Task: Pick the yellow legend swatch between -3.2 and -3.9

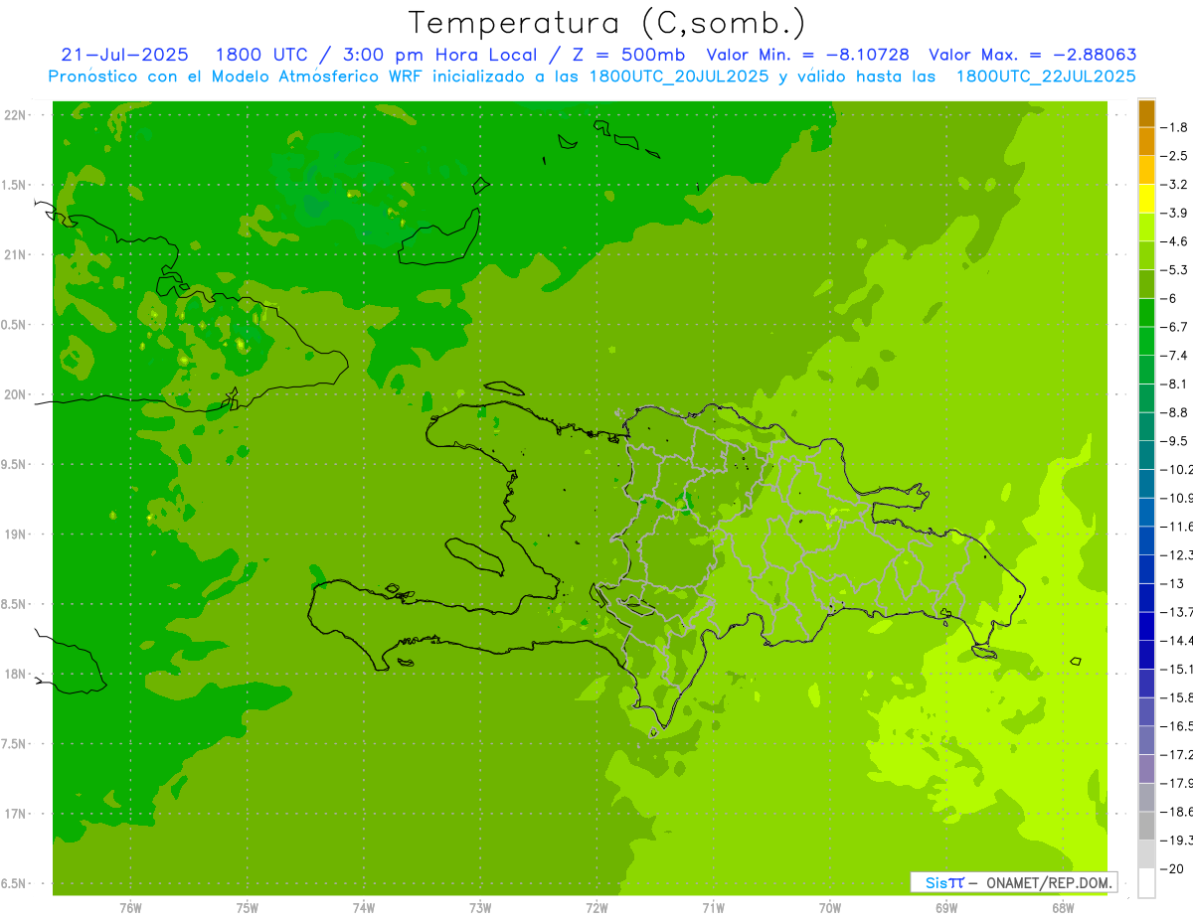Action: point(1146,199)
